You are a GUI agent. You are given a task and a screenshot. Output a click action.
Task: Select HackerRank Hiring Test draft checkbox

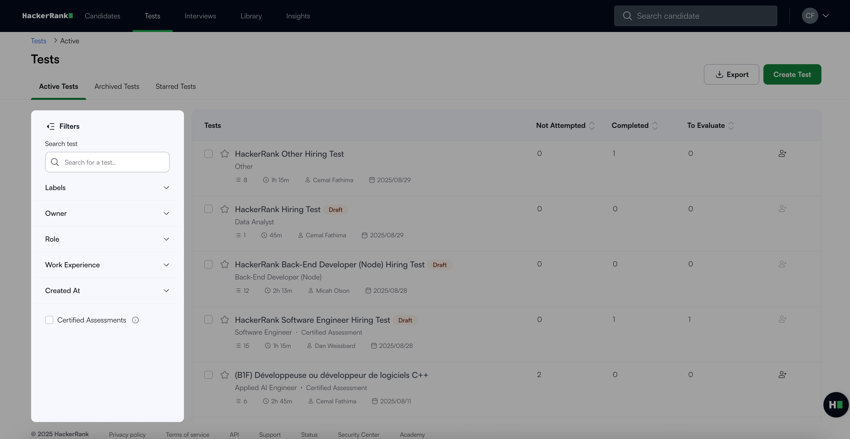click(x=208, y=209)
